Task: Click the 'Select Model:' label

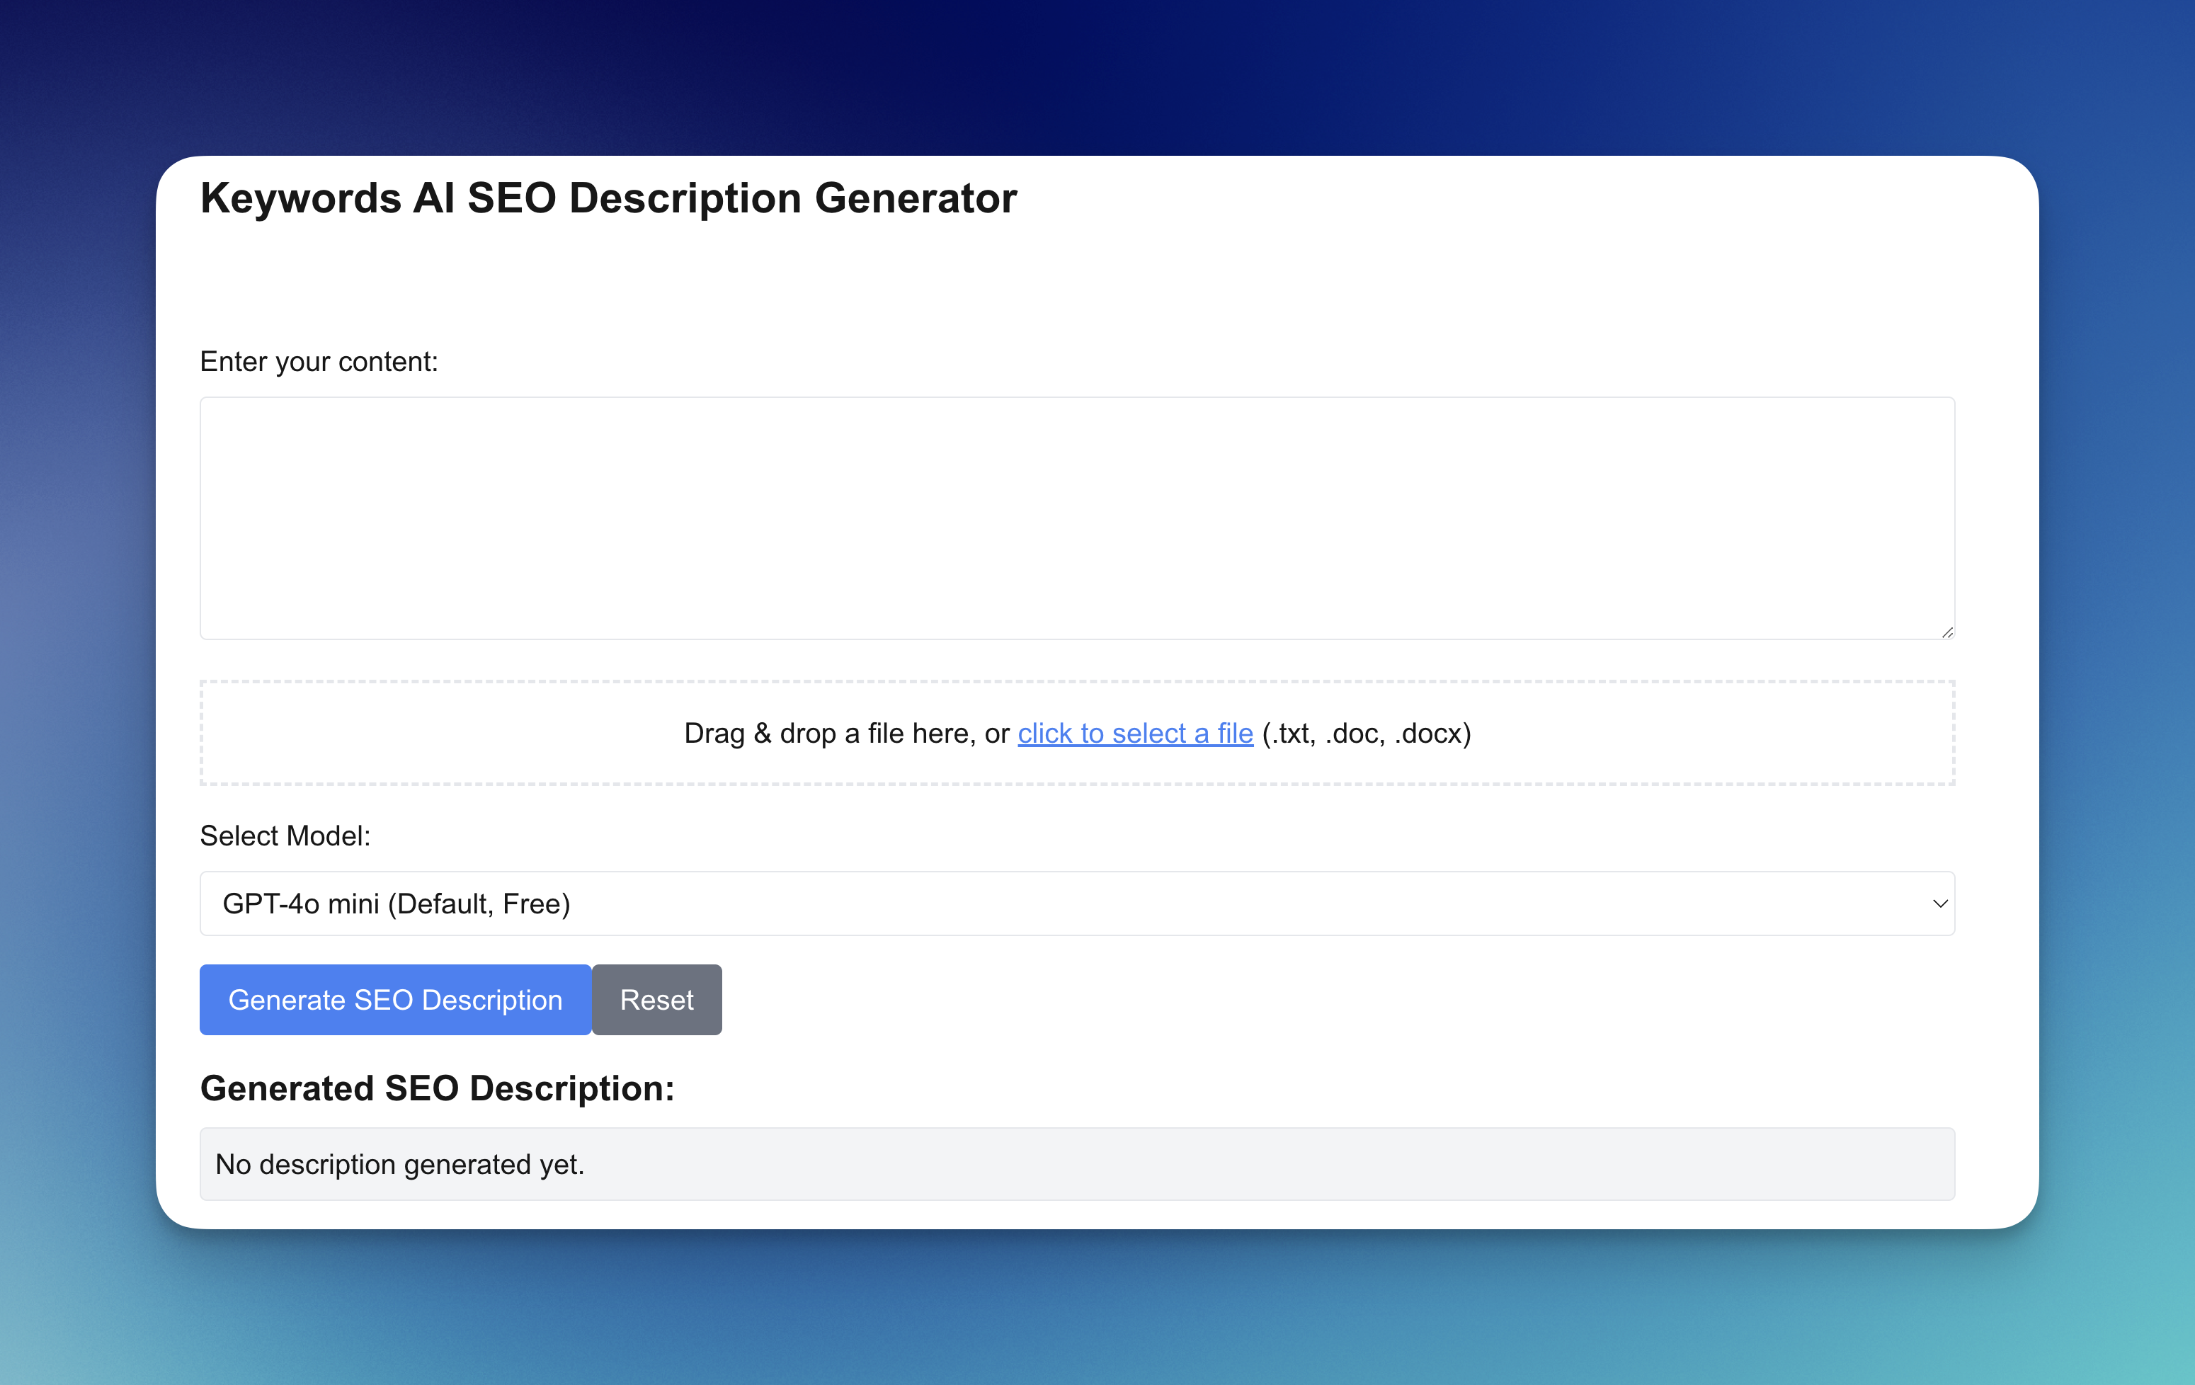Action: click(285, 834)
